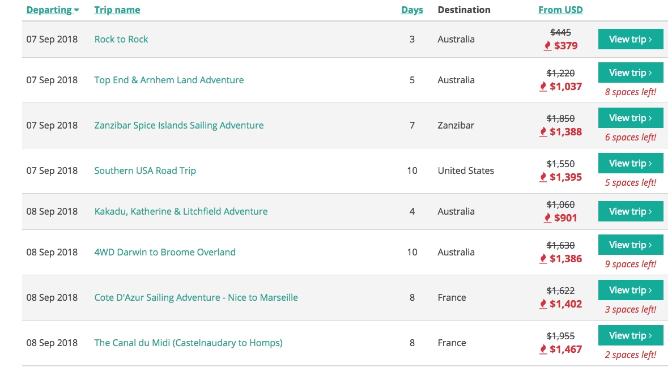Sort by the From USD price header
The height and width of the screenshot is (367, 672).
pyautogui.click(x=560, y=10)
